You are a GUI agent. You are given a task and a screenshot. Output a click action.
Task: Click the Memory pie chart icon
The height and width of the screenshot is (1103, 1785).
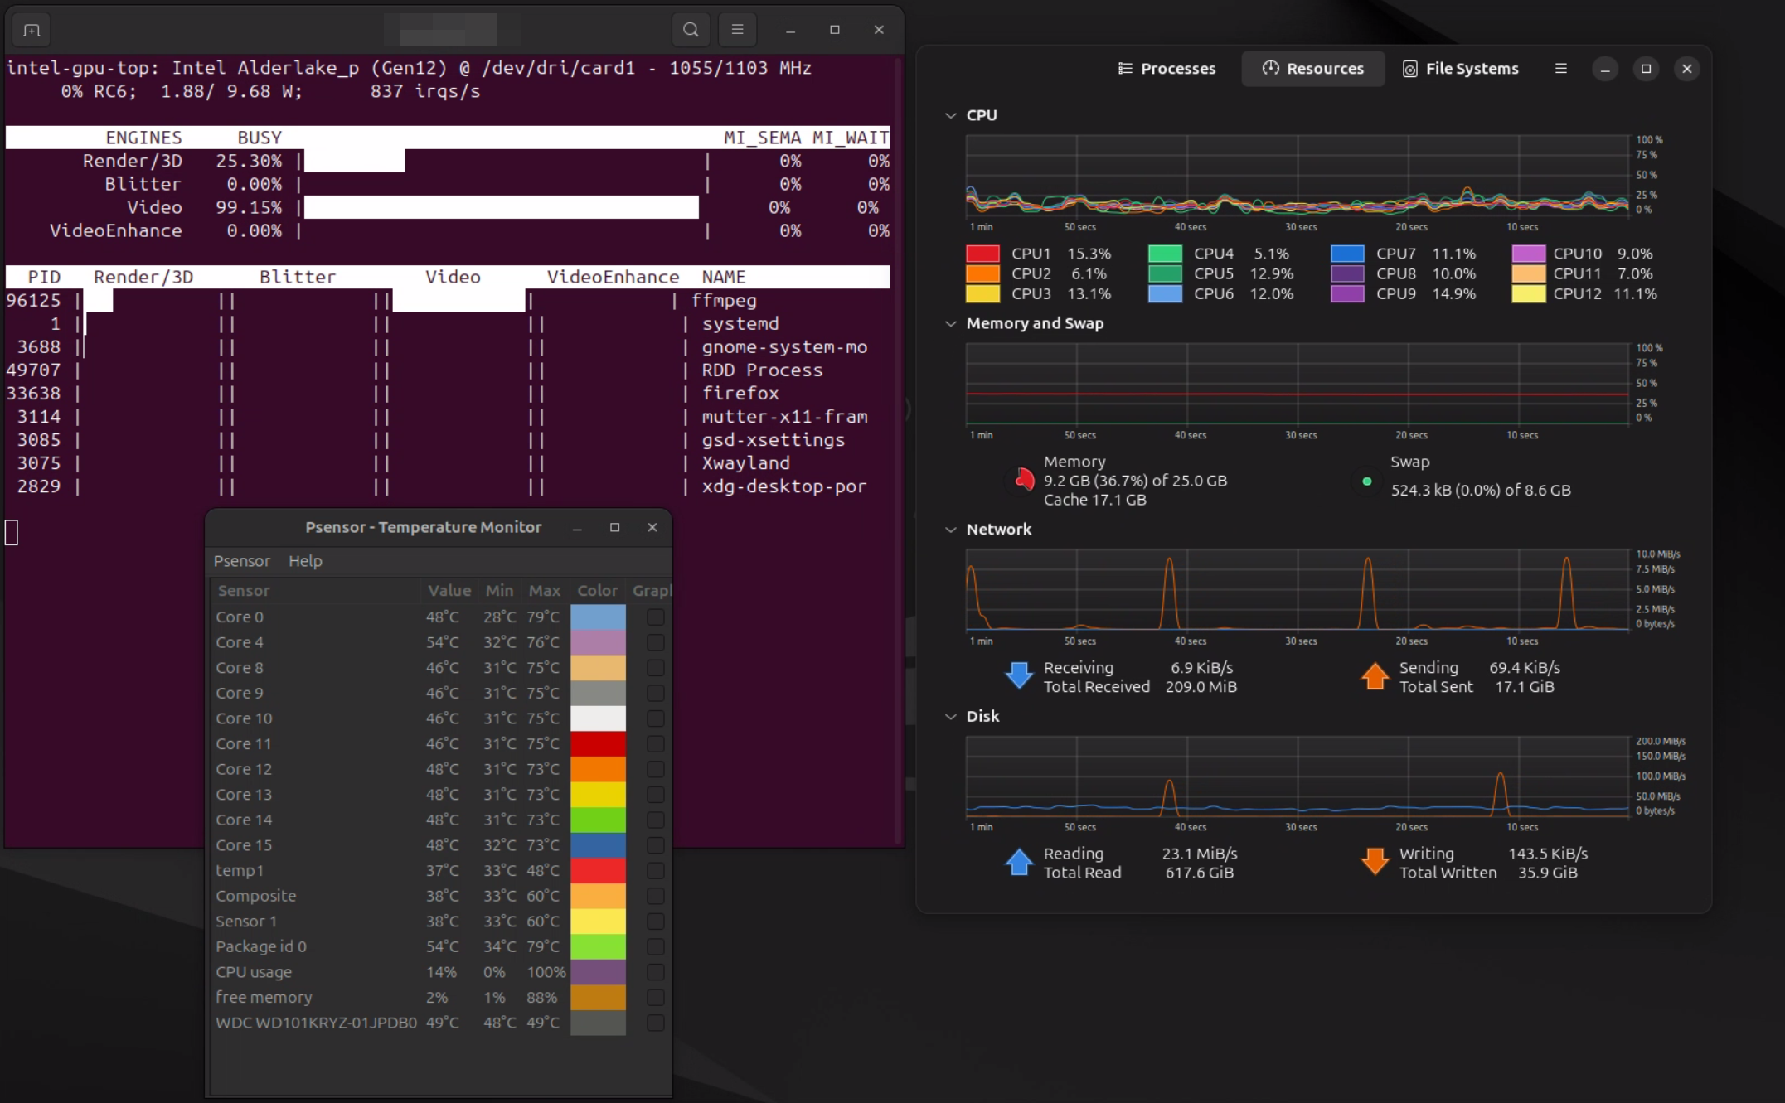pyautogui.click(x=1025, y=480)
